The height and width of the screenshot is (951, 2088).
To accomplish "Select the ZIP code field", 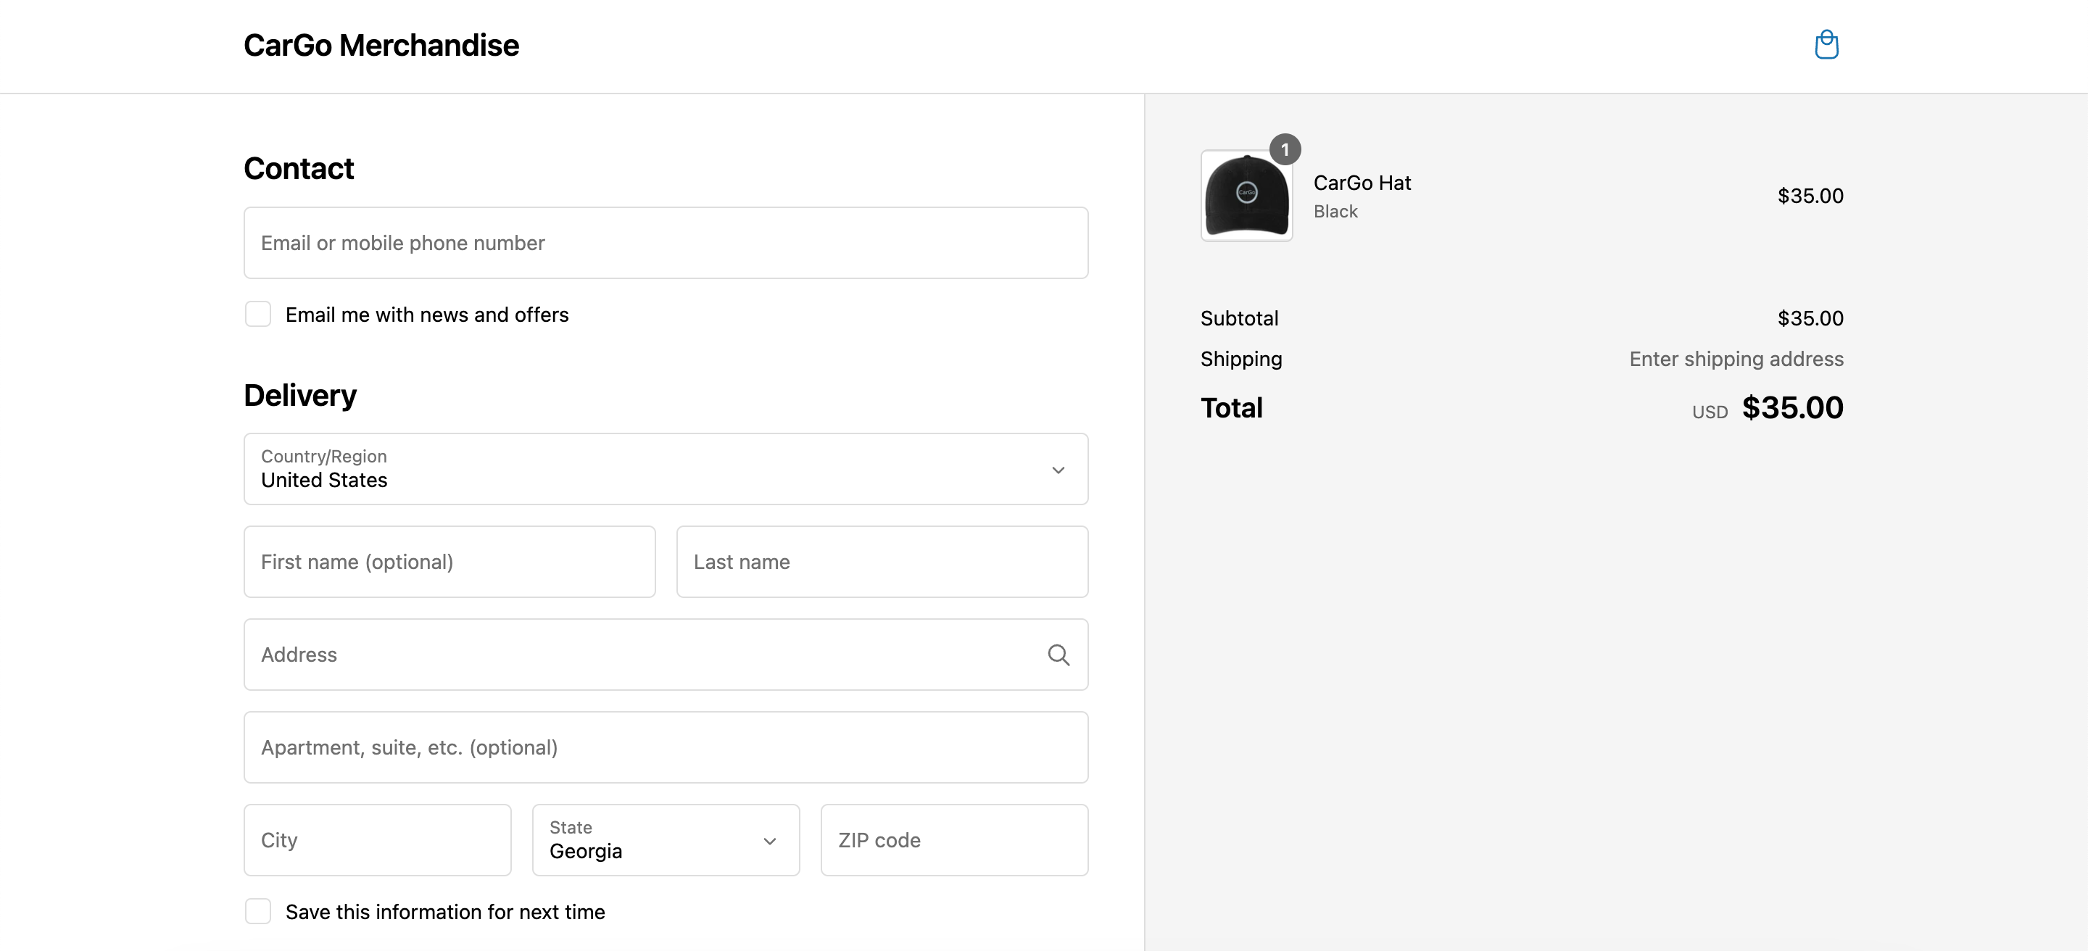I will point(953,840).
